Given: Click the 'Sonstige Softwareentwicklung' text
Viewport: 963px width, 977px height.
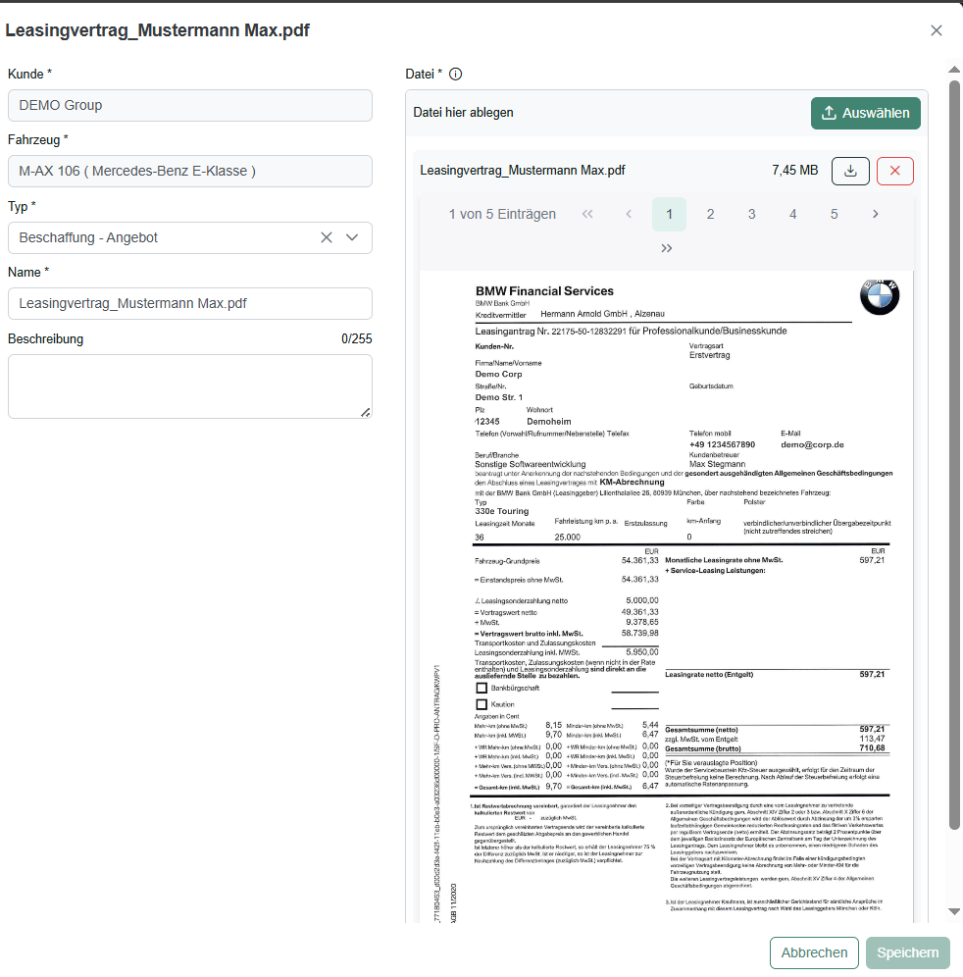Looking at the screenshot, I should pos(531,464).
